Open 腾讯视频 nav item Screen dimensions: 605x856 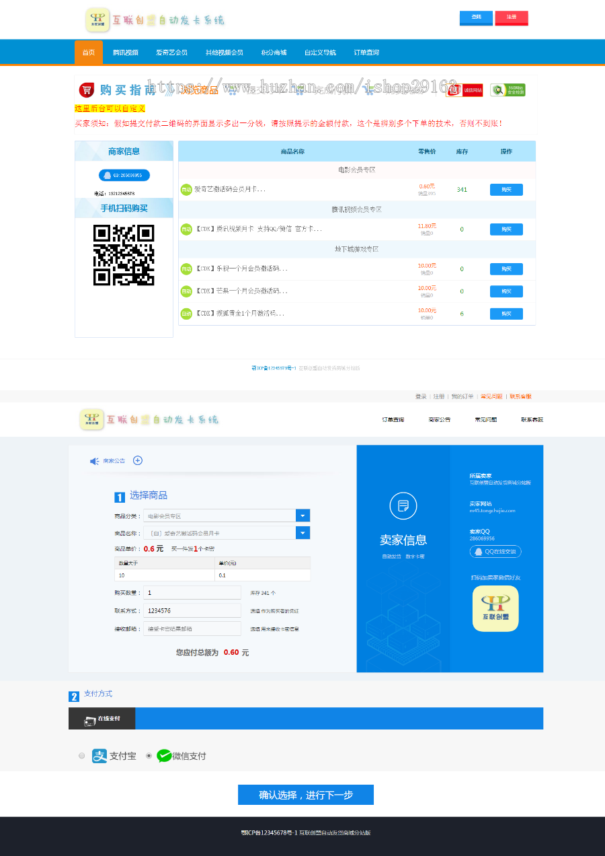pos(126,52)
